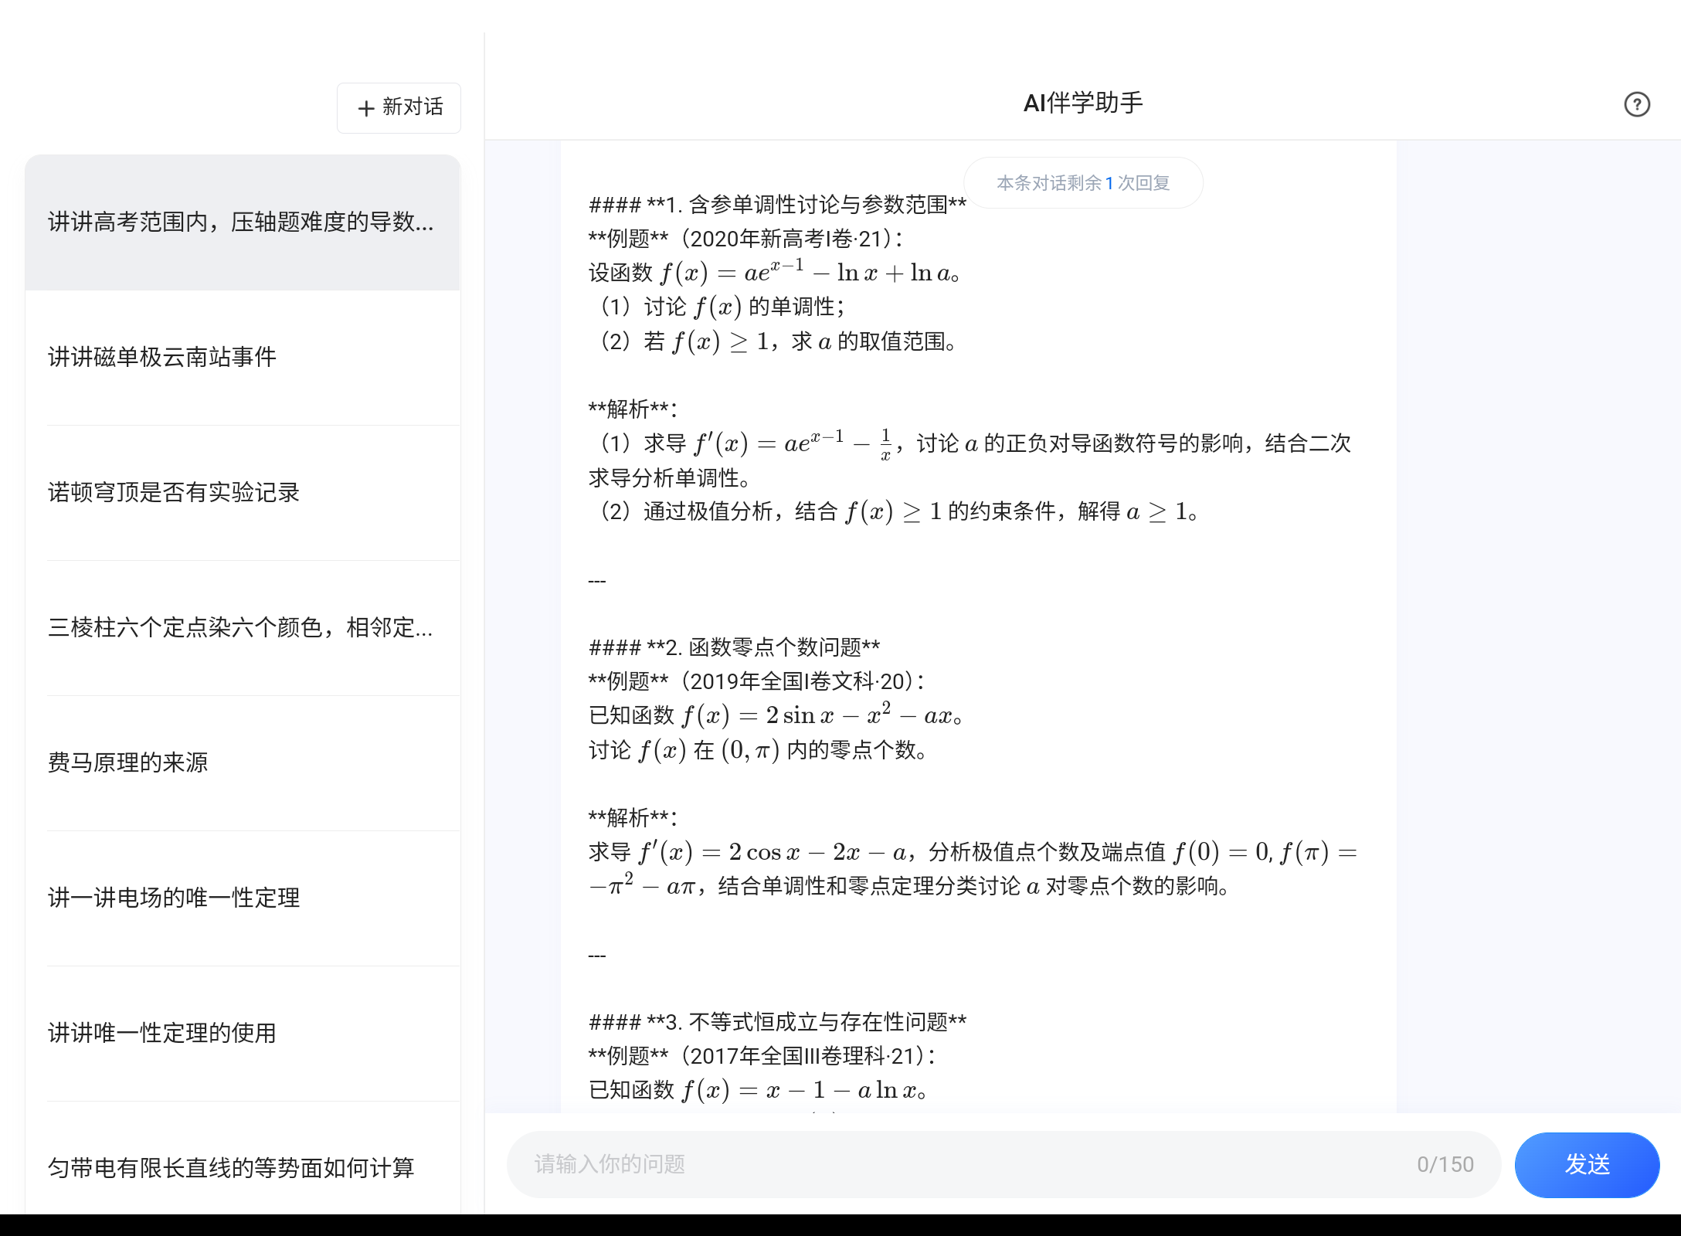The image size is (1681, 1236).
Task: Select the 费马原理的来源 conversation
Action: point(128,762)
